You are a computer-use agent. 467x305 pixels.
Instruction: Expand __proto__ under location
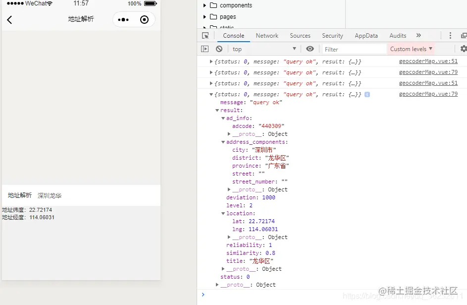point(229,237)
